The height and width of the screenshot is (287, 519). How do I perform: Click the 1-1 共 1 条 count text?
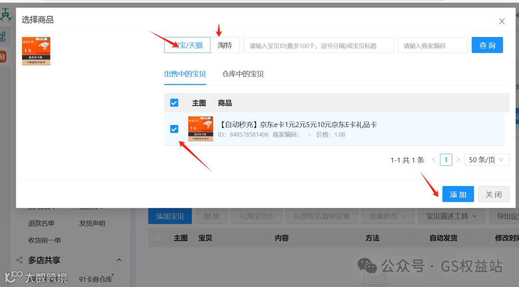coord(407,160)
